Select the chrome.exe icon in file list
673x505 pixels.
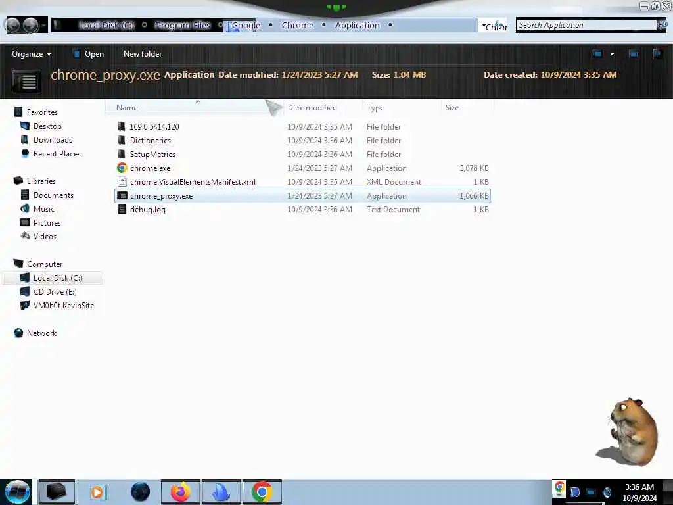(x=122, y=168)
